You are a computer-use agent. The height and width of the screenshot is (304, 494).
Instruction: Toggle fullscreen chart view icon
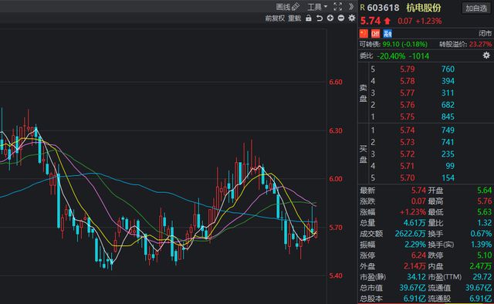(x=338, y=7)
